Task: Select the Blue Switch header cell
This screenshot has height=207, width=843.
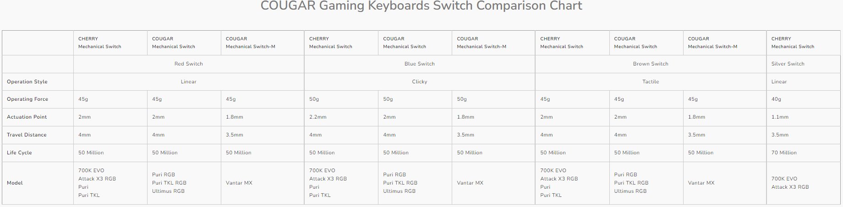Action: (x=419, y=64)
